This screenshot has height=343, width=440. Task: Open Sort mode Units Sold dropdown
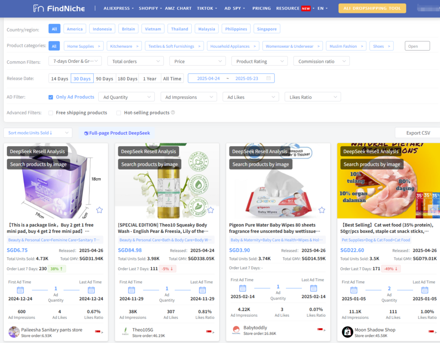38,133
